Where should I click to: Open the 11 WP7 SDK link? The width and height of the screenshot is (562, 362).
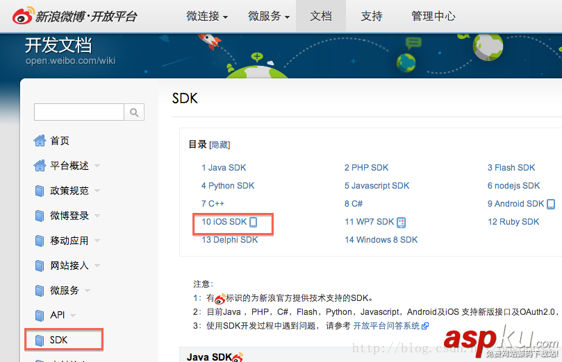[x=369, y=222]
